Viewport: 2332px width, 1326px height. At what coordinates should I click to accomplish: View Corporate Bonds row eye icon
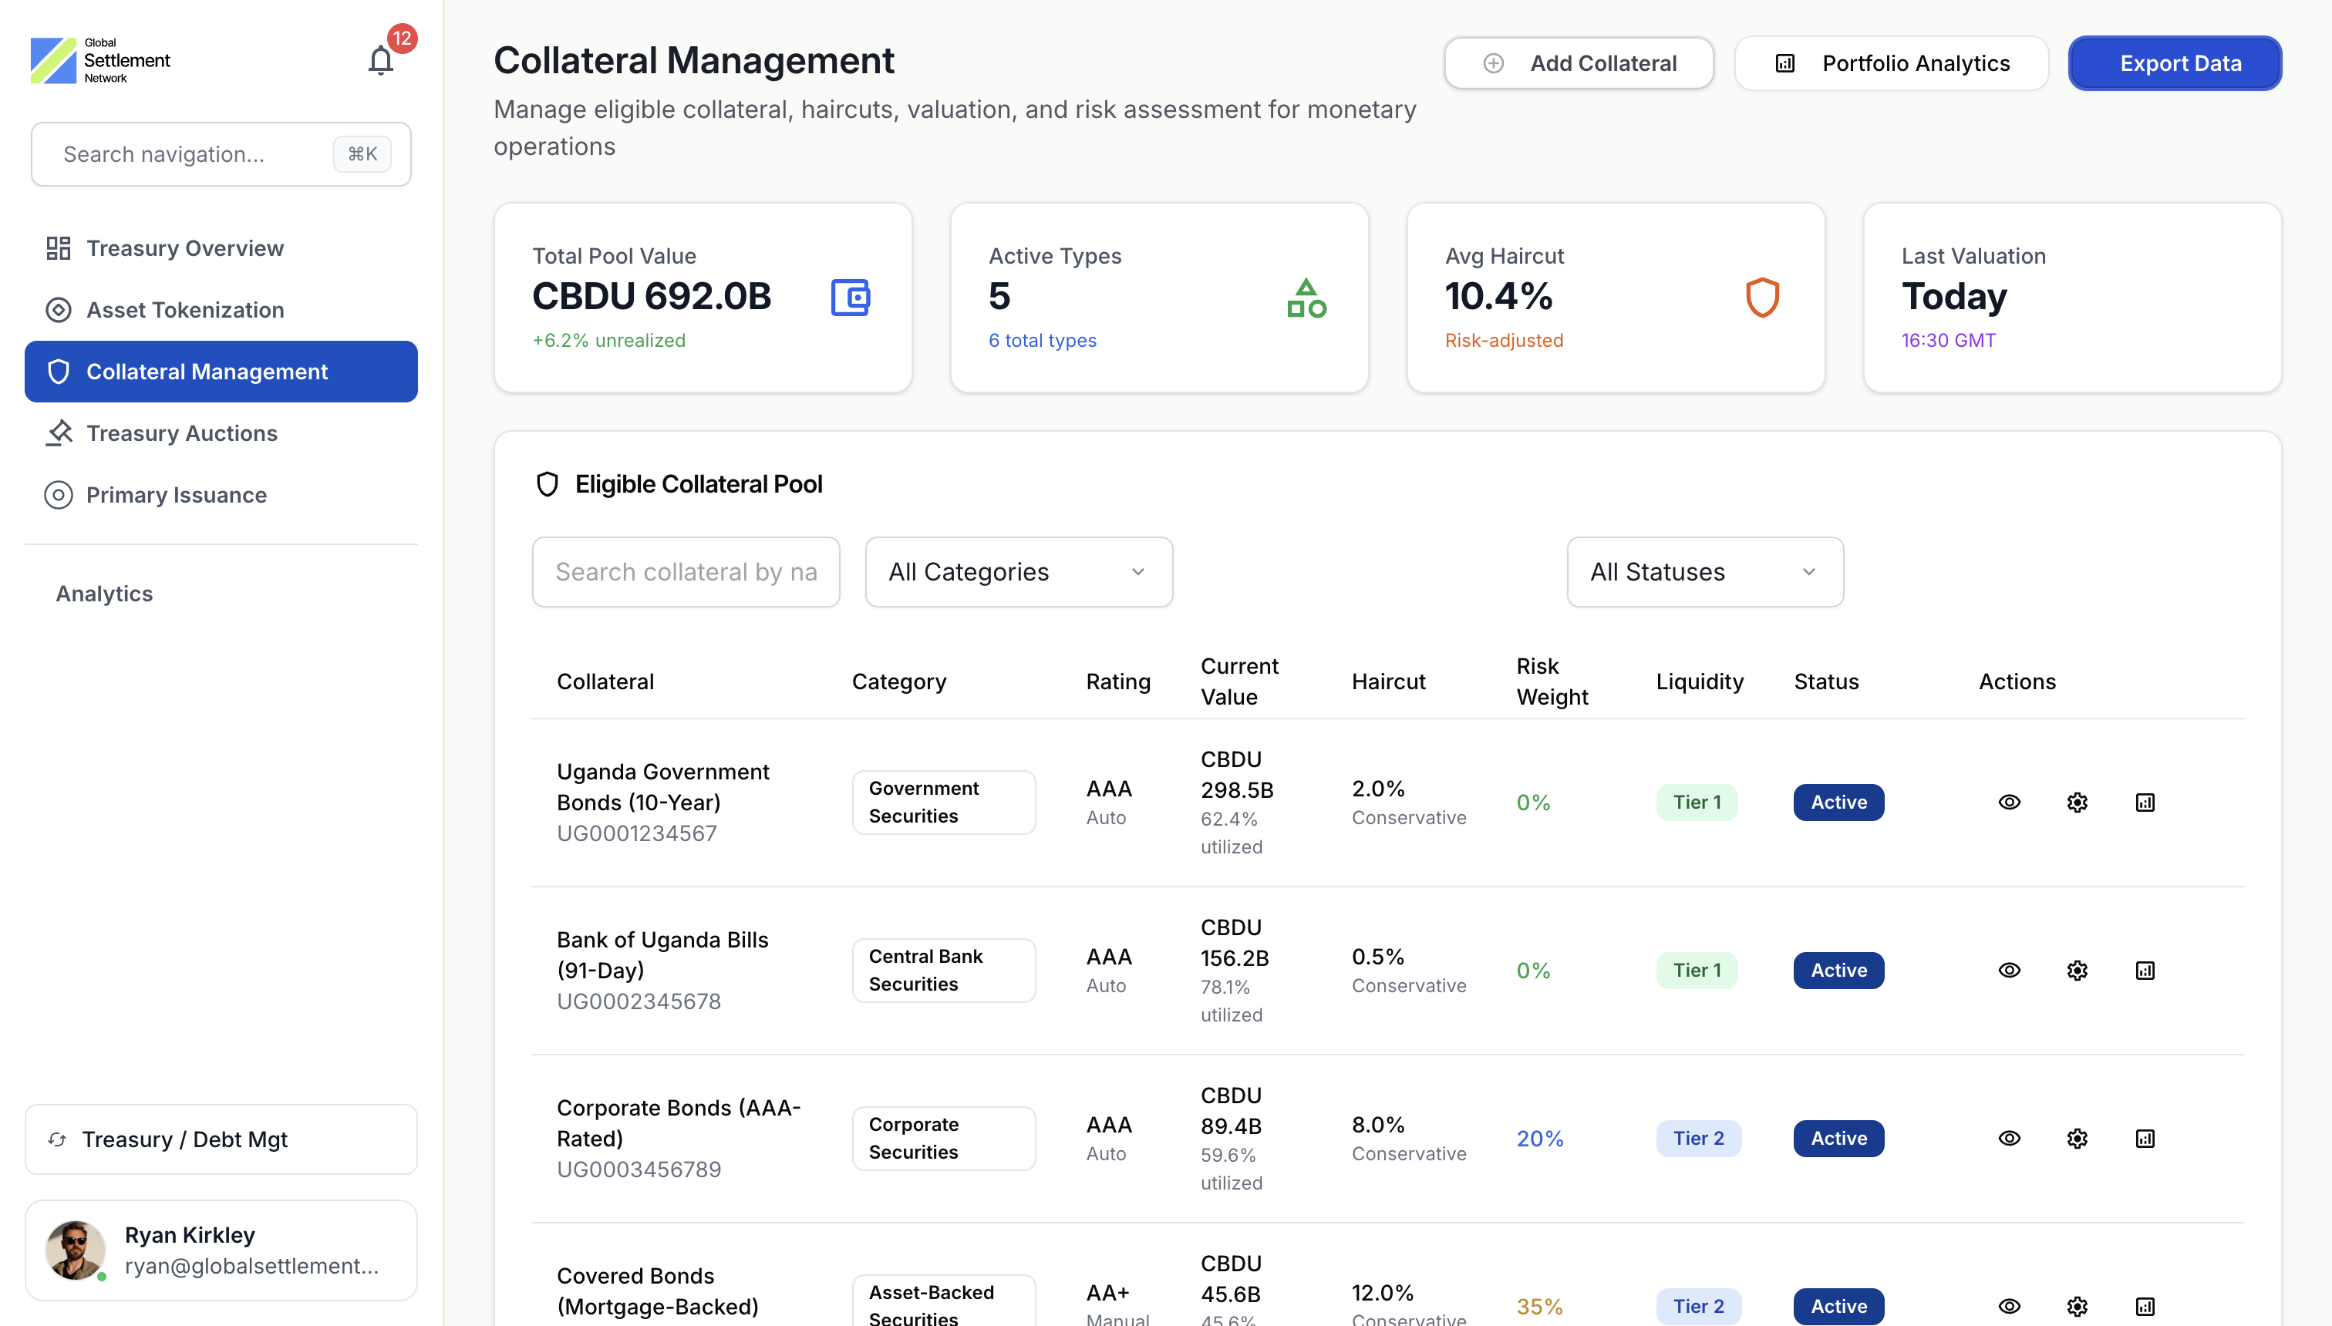pos(2009,1139)
